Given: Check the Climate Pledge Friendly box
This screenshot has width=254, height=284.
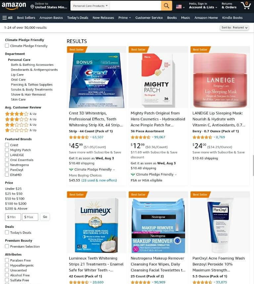Looking at the screenshot, I should [x=7, y=46].
